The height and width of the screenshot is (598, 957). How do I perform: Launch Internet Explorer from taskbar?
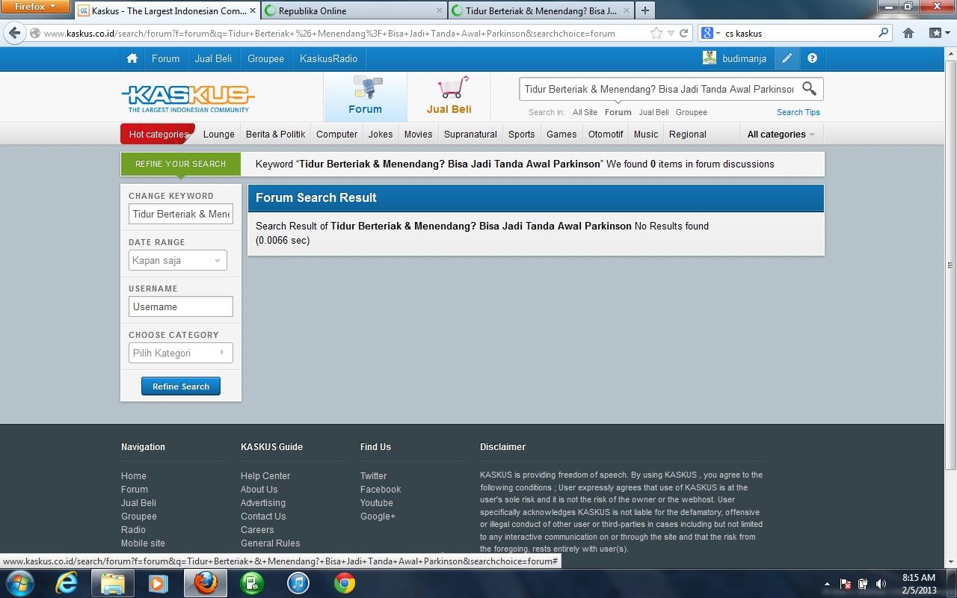coord(67,583)
